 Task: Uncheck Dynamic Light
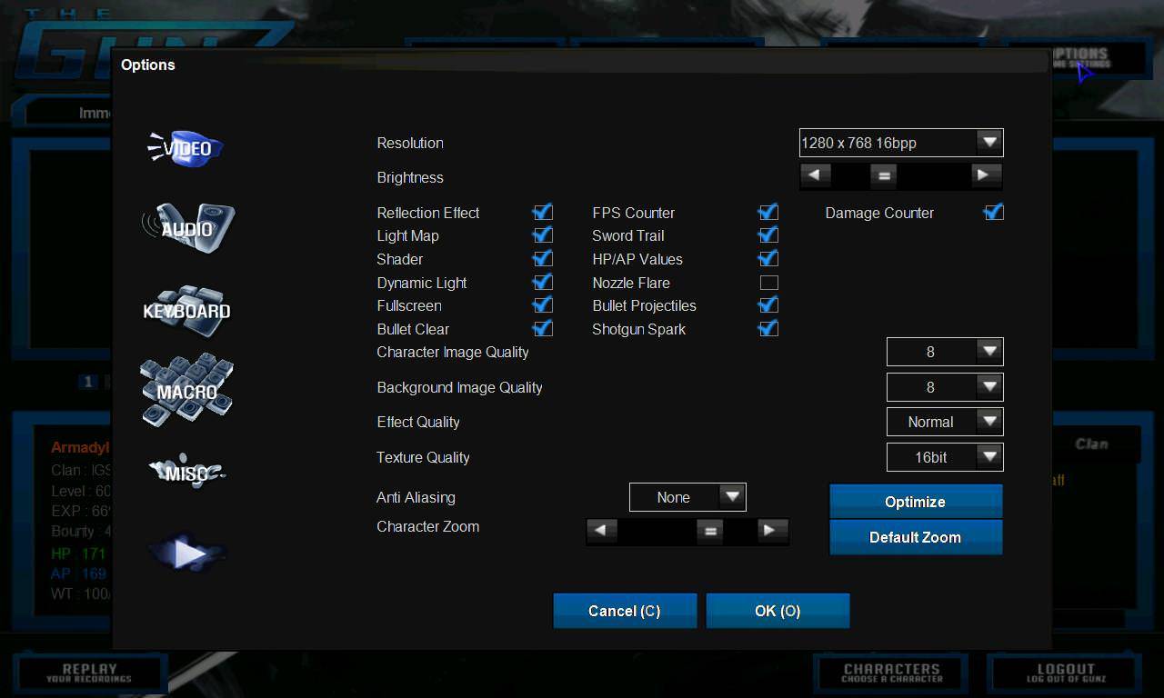(x=543, y=283)
